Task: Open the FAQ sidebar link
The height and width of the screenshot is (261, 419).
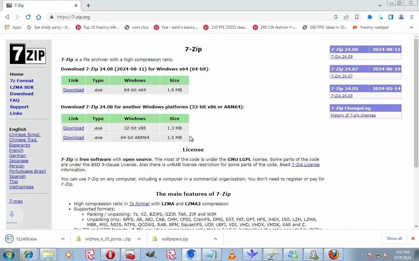Action: coord(15,100)
